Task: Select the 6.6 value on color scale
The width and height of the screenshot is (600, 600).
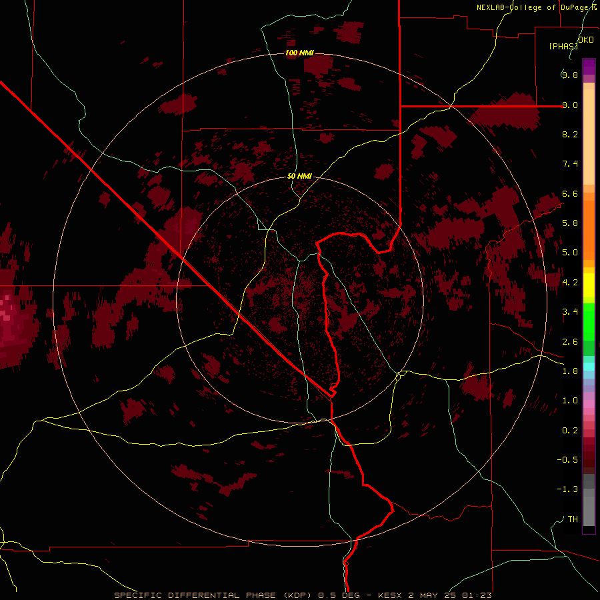Action: tap(570, 193)
